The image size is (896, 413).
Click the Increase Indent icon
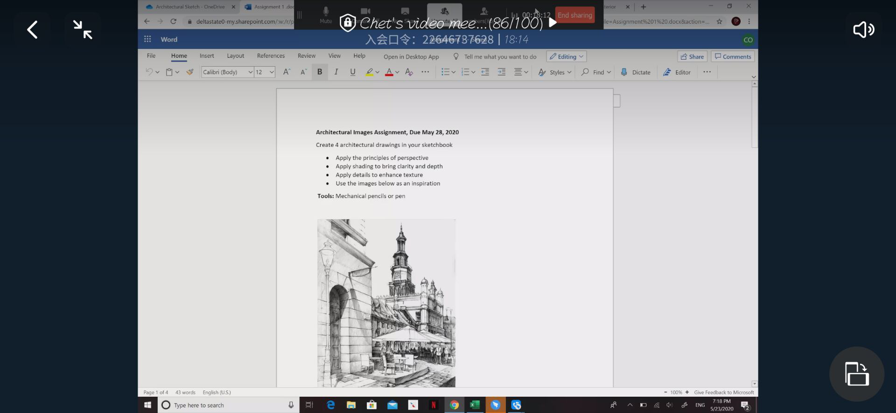tap(502, 72)
